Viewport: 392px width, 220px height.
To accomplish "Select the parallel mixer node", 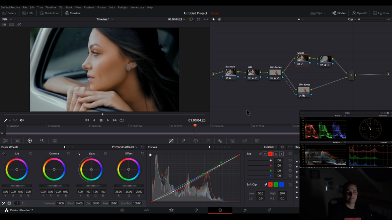I will point(351,75).
